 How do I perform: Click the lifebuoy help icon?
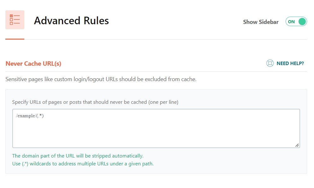270,64
